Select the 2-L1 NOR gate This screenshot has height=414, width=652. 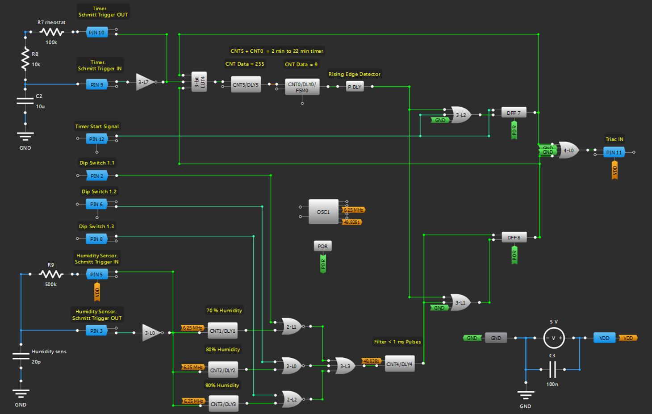(291, 326)
